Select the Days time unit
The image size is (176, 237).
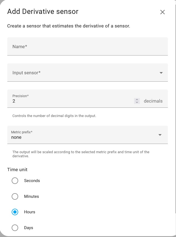tap(15, 227)
